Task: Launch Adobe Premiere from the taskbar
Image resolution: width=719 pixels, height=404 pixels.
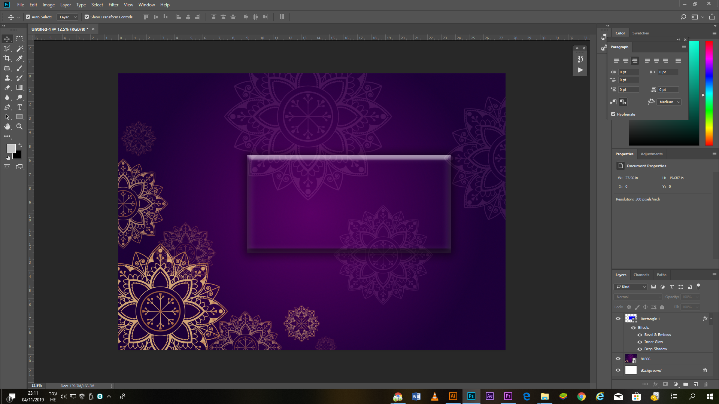Action: click(508, 396)
